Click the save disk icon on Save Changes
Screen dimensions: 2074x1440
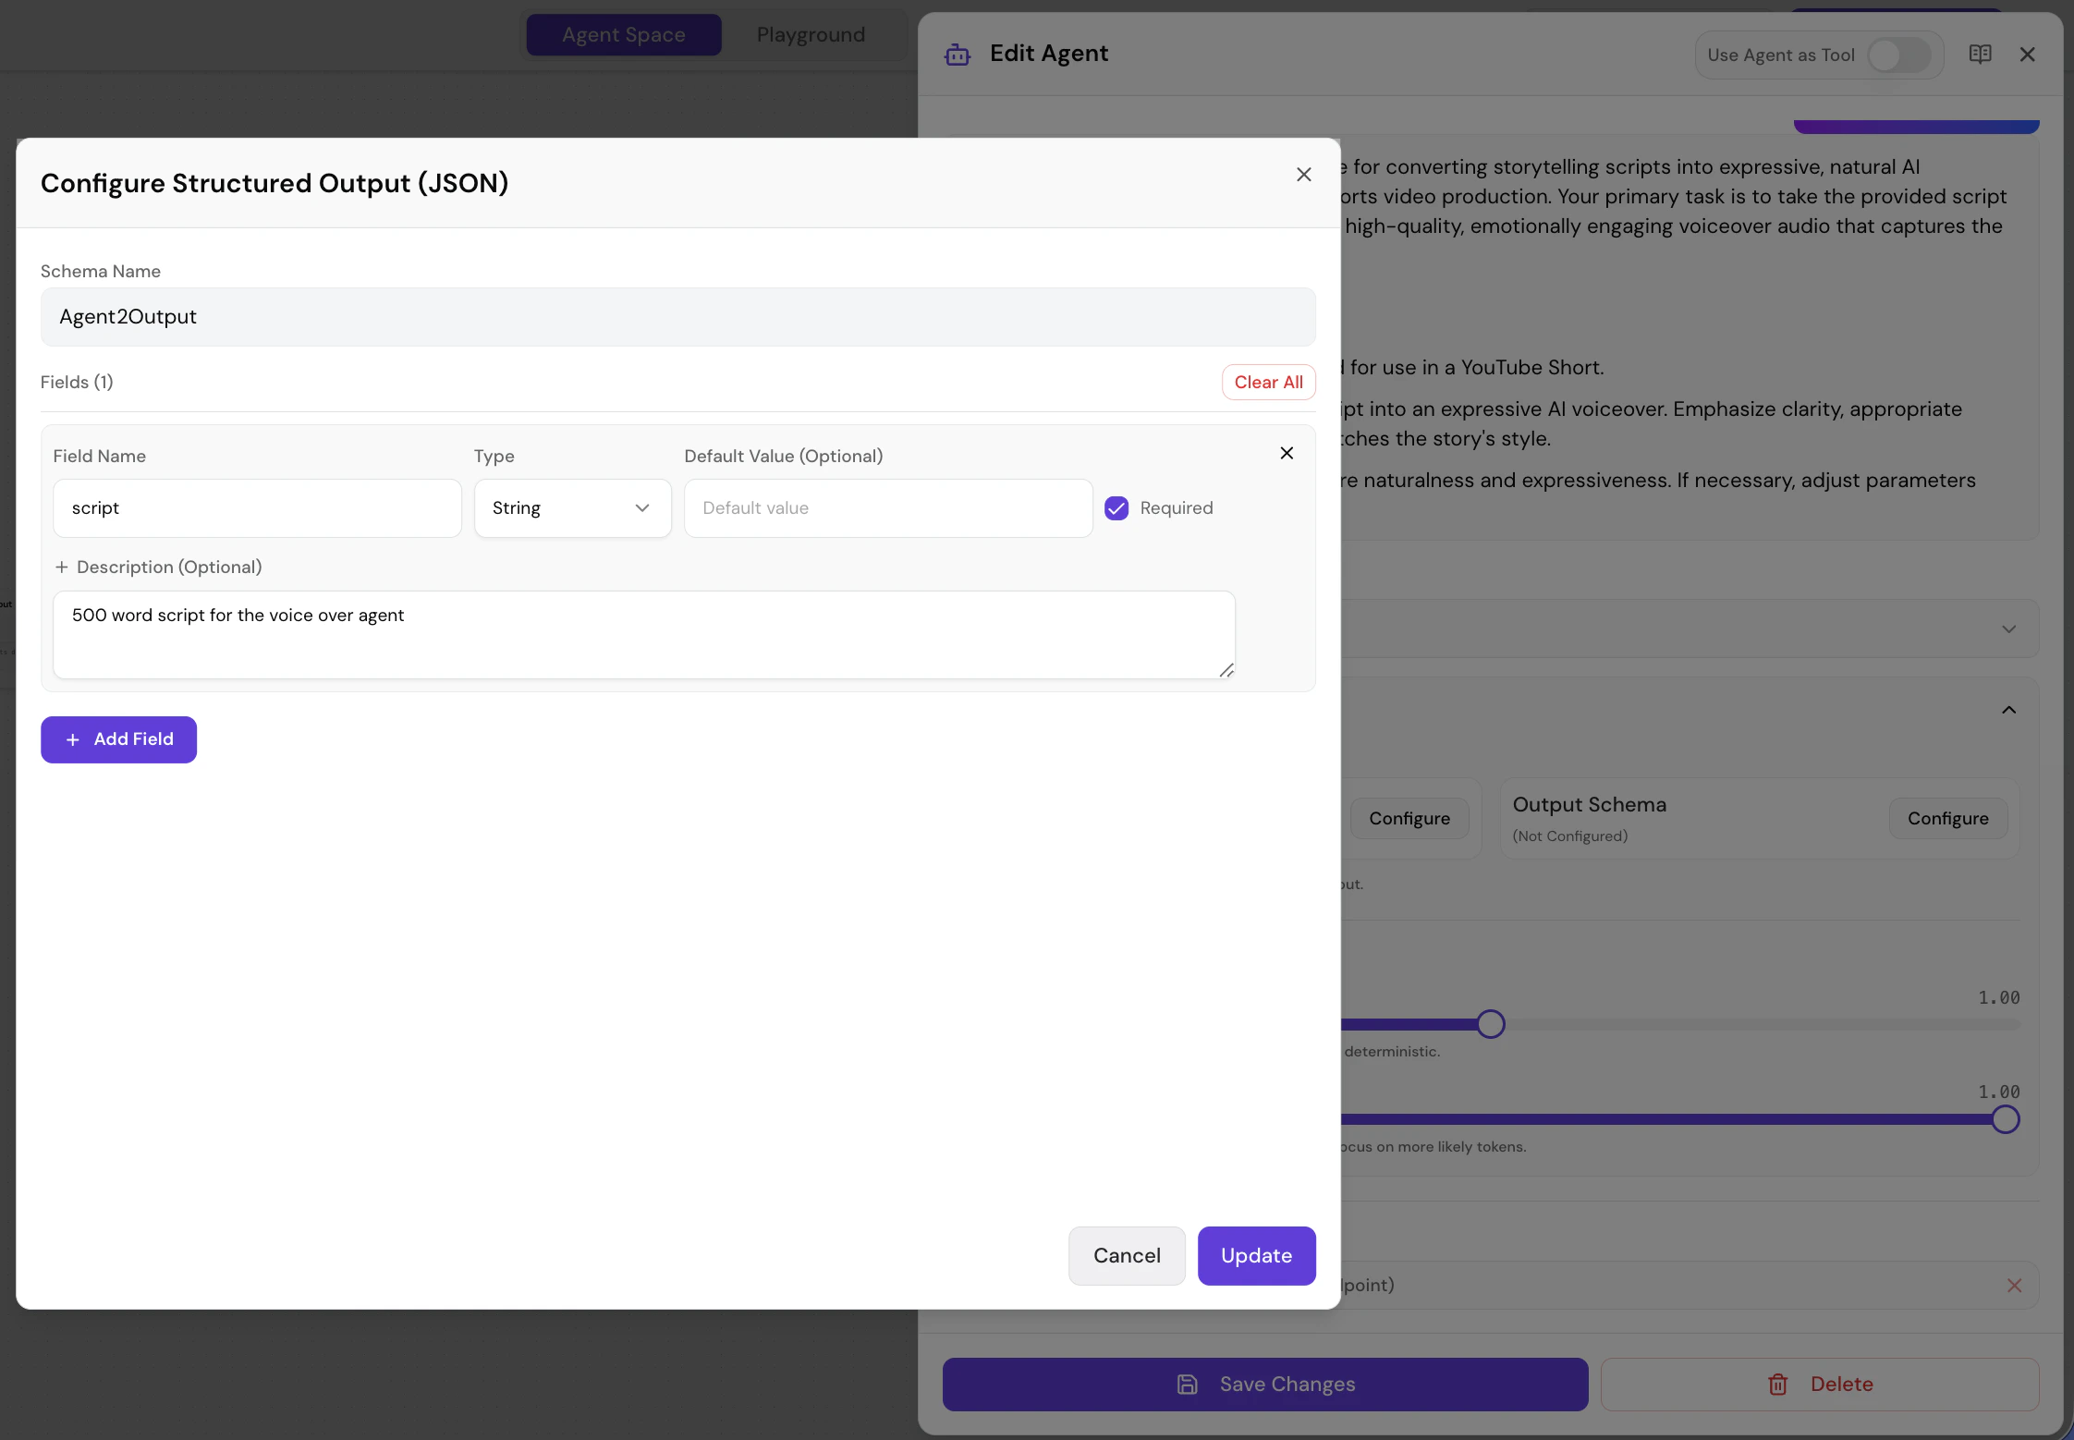[1188, 1384]
